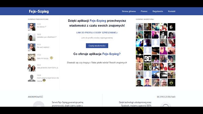Image resolution: width=203 pixels, height=114 pixels.
Task: Click the BEZPIECZEŃSTWO section heading
Action: click(166, 97)
